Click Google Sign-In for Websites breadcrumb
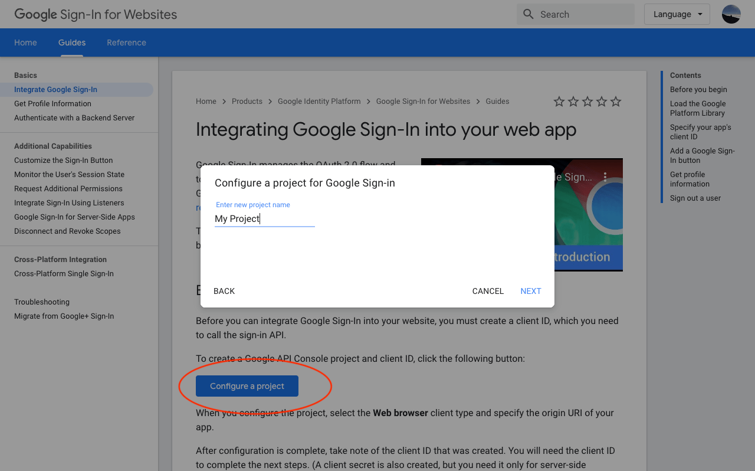 tap(423, 102)
